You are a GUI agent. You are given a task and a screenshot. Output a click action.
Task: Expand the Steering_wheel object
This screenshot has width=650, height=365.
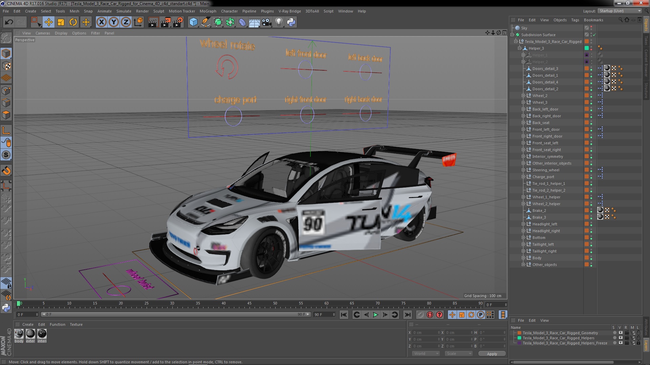pyautogui.click(x=523, y=170)
